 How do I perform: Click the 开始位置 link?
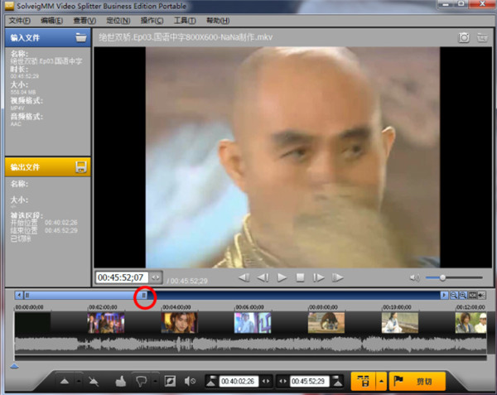[x=24, y=223]
